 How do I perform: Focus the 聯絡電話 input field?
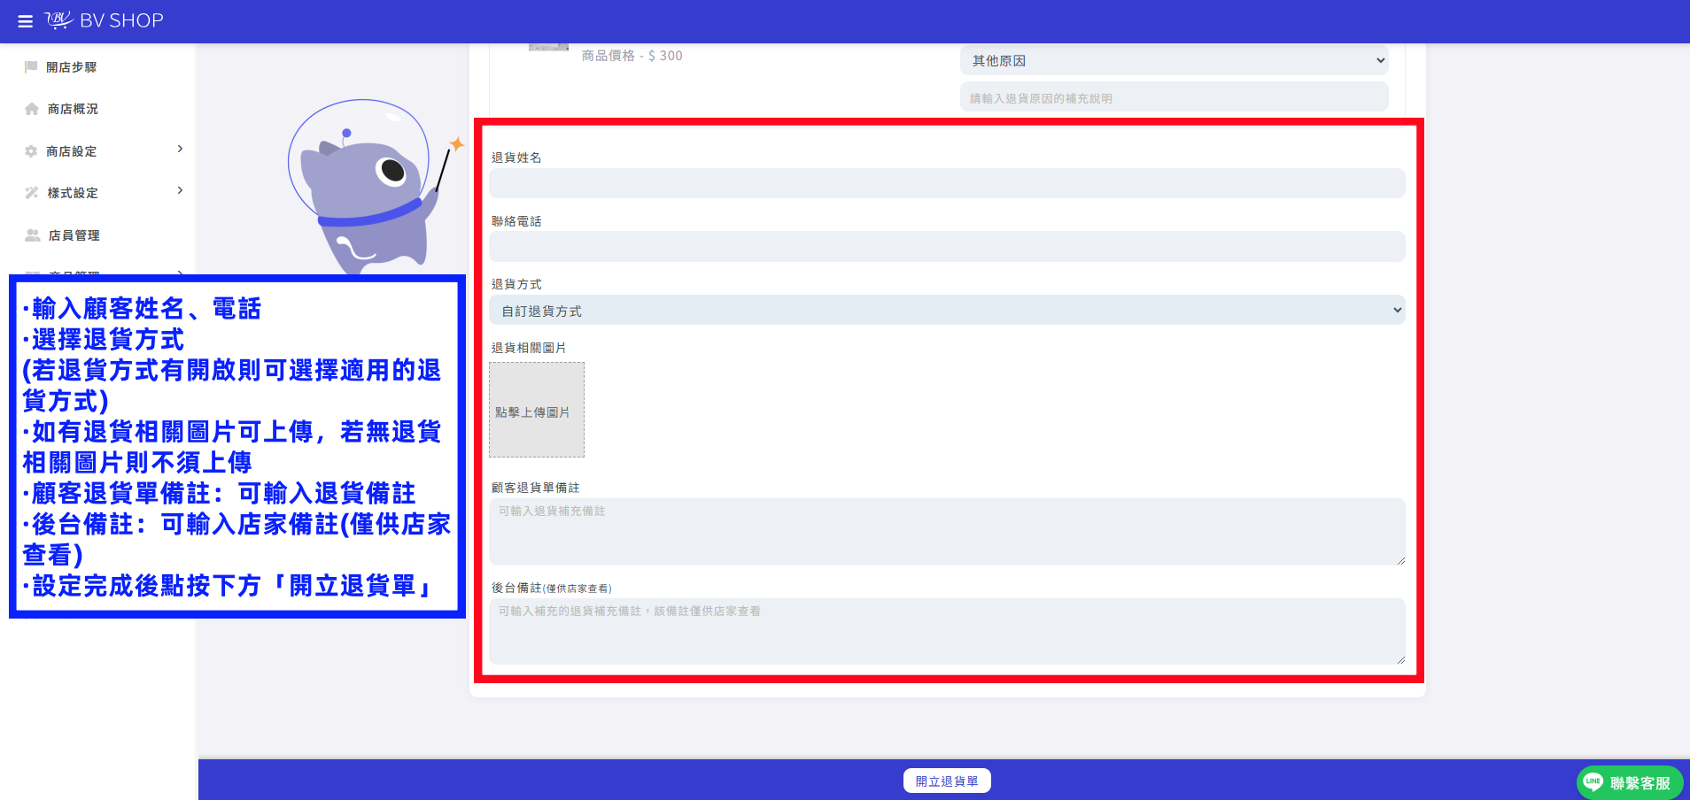click(x=947, y=246)
